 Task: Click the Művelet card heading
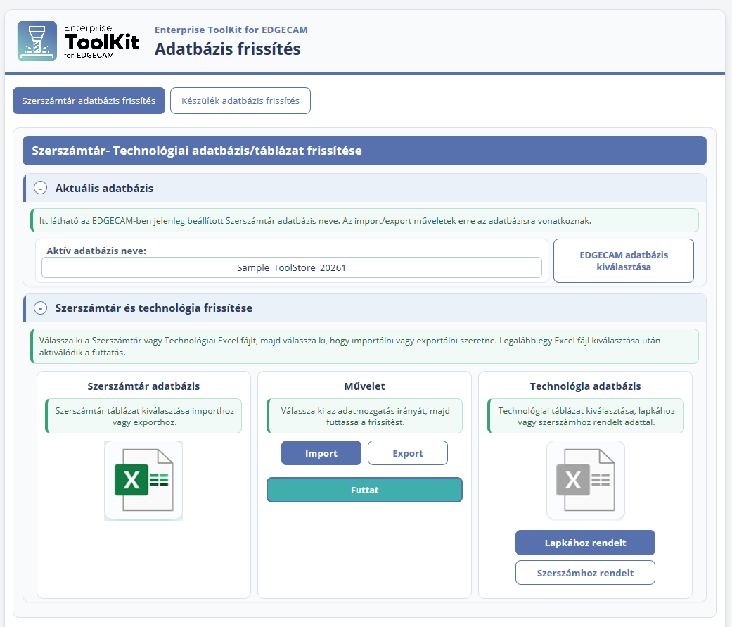[365, 386]
